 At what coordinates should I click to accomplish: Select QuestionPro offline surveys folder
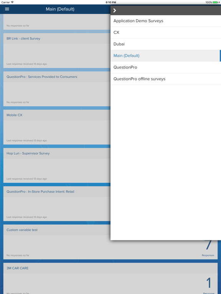pos(166,79)
